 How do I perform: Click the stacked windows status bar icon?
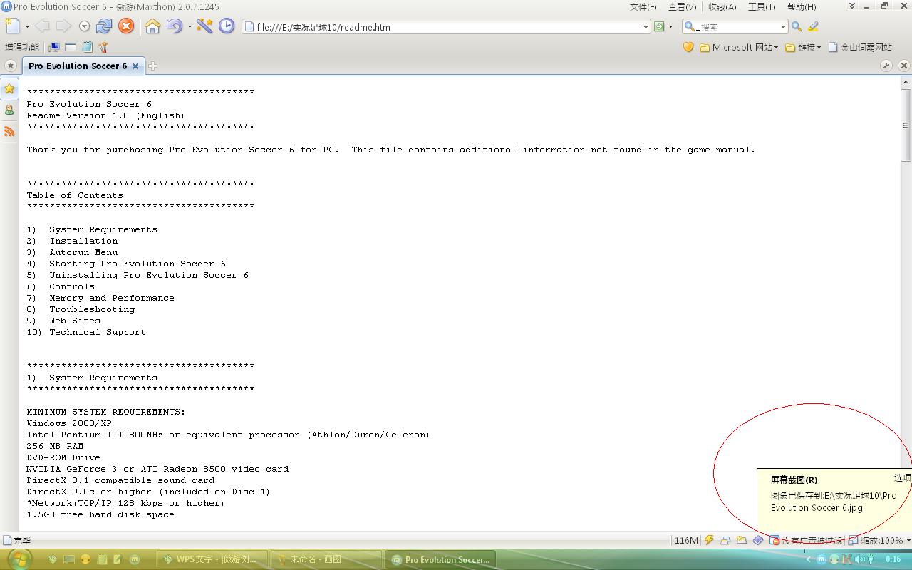click(725, 540)
